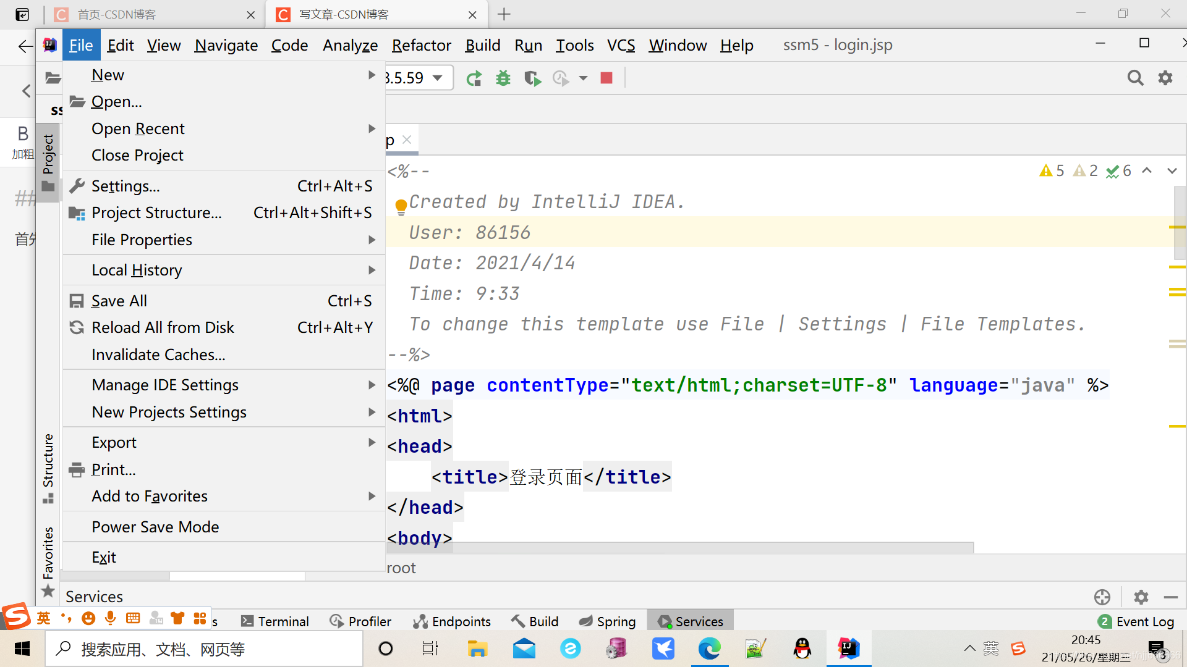
Task: Click the Rerun server icon in toolbar
Action: coord(474,78)
